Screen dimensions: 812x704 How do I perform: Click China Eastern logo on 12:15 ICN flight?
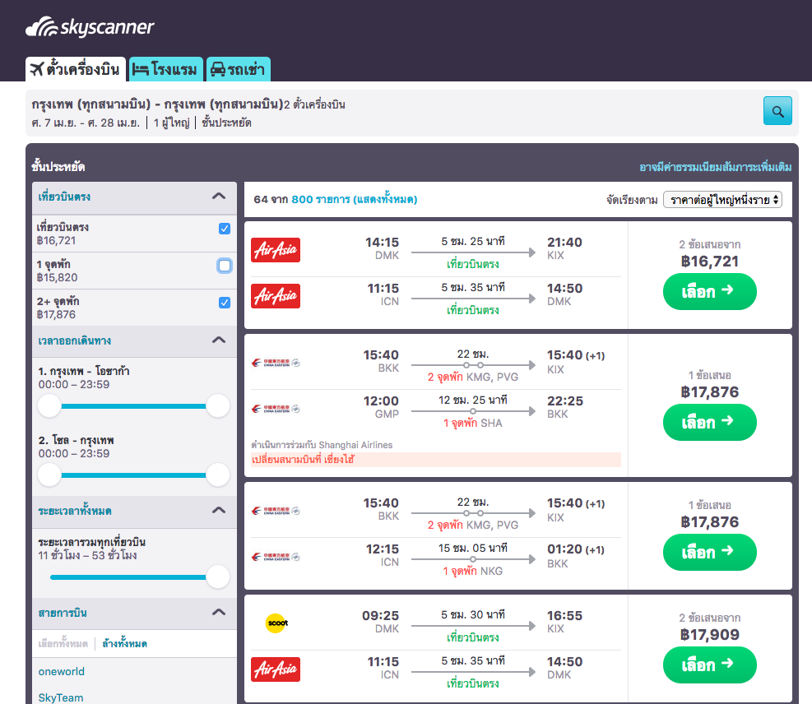(276, 557)
